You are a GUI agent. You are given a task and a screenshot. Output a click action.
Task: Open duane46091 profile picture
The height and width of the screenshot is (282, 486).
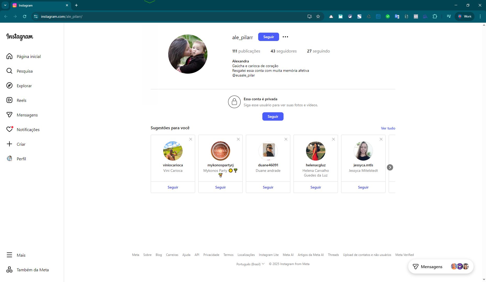pyautogui.click(x=268, y=151)
